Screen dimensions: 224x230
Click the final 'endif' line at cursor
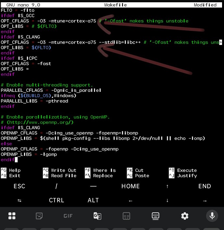coord(7,160)
